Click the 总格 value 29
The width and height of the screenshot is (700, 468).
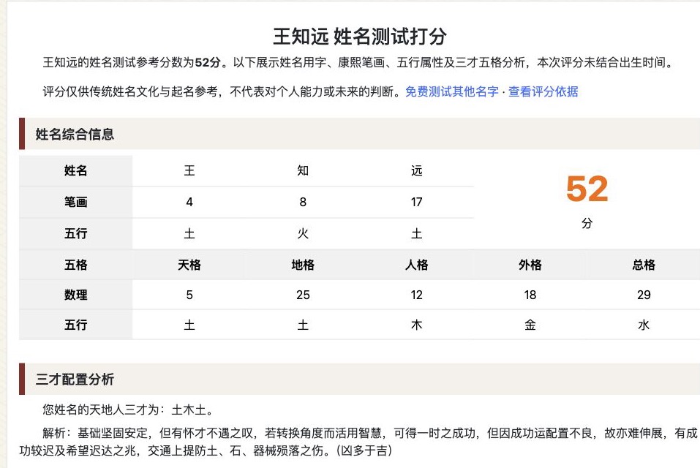644,295
